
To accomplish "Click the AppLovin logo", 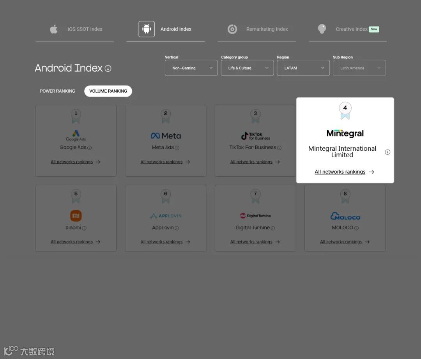I will point(166,216).
